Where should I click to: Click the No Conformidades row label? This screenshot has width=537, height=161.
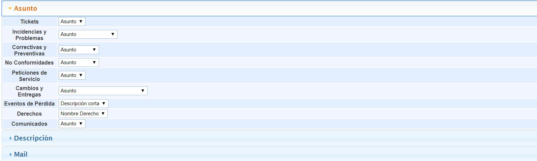[x=29, y=63]
